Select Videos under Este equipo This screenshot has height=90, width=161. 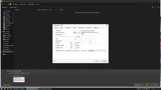(x=7, y=44)
